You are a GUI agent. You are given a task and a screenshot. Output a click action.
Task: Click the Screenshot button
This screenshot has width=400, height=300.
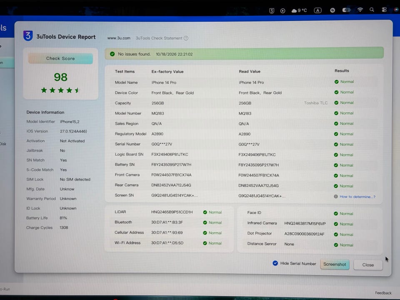point(335,264)
